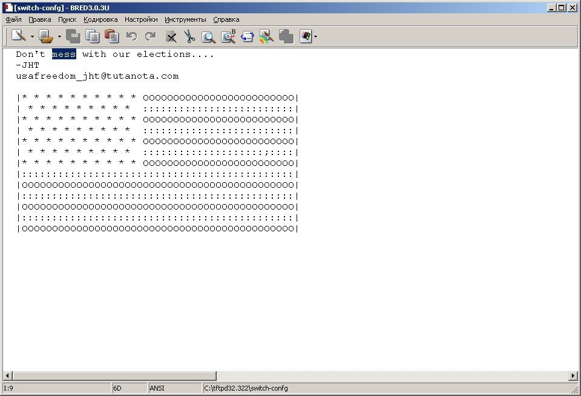Cut selection with the scissors icon
This screenshot has height=396, width=581.
pos(189,36)
